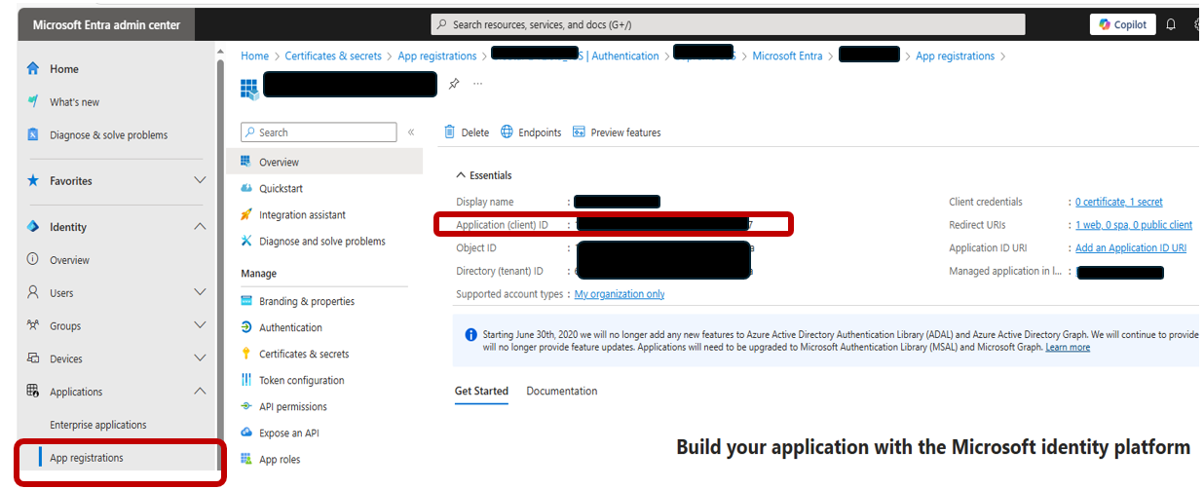Click the Groups people icon

33,326
